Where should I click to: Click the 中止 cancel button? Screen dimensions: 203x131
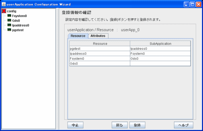click(75, 125)
